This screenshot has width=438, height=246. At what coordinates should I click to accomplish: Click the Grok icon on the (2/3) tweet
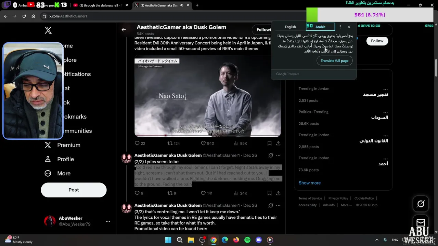pos(271,155)
